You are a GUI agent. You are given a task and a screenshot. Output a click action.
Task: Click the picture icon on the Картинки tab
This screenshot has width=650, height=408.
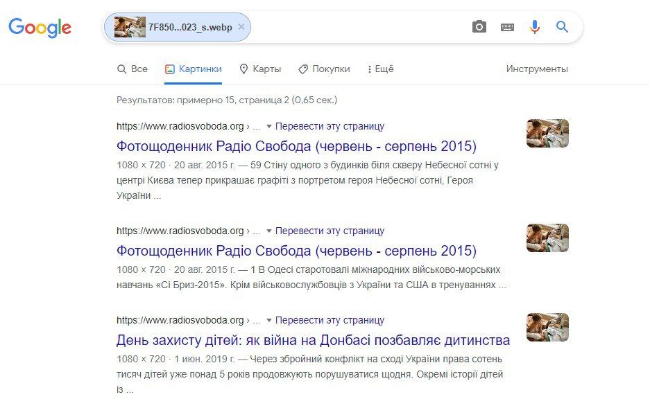[169, 69]
